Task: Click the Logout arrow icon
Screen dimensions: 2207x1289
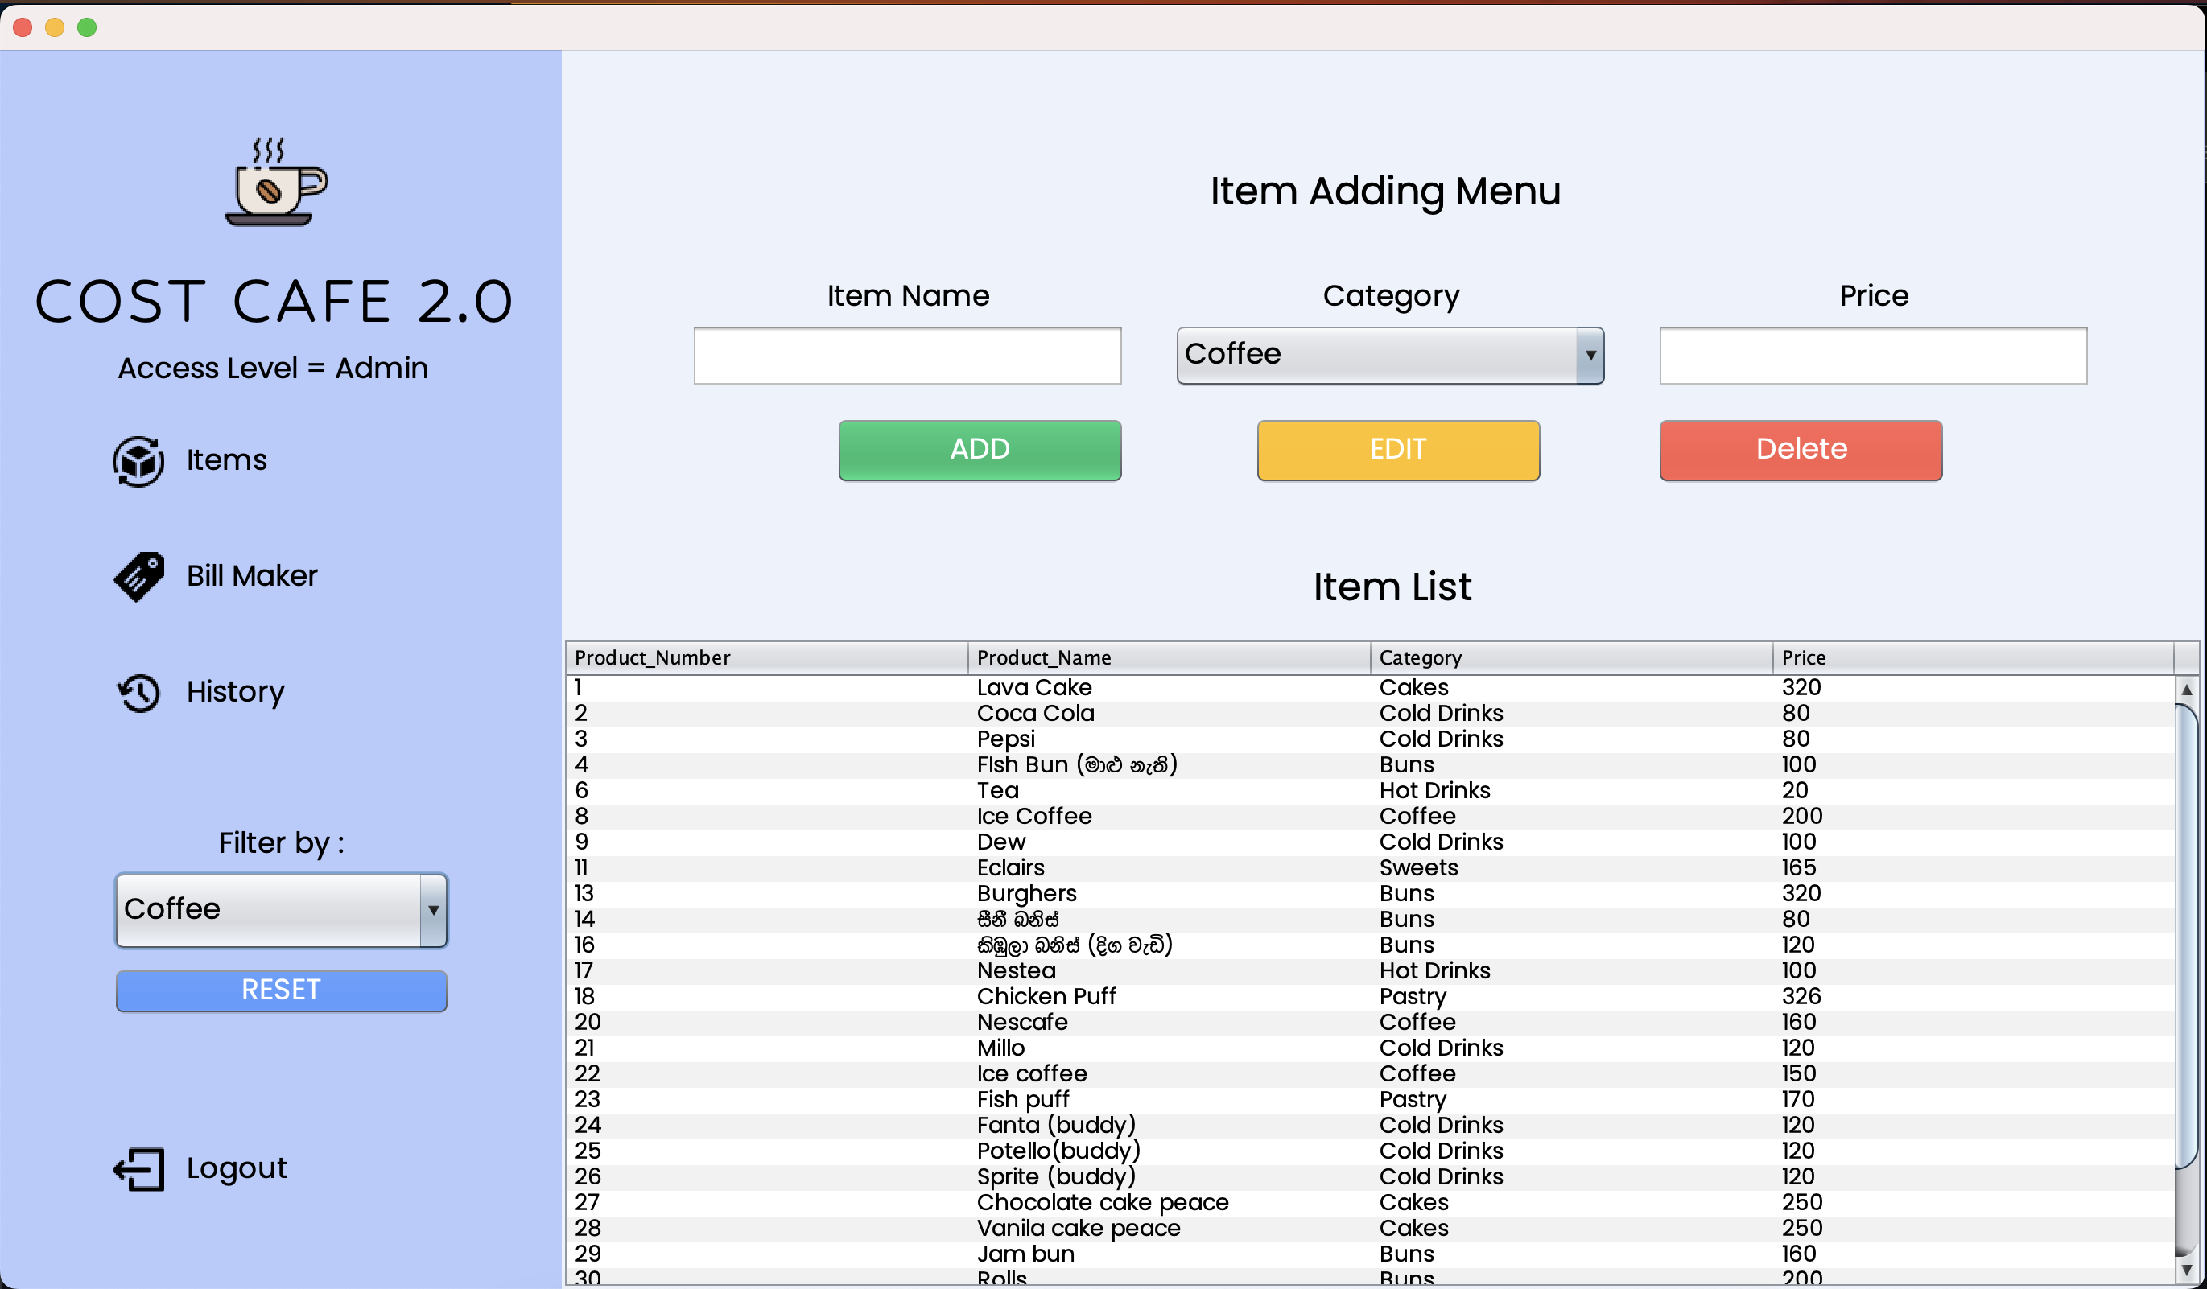Action: tap(138, 1169)
